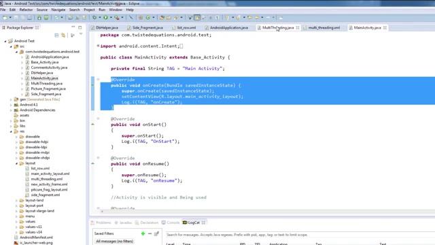Click Collapse All in Package Explorer

click(56, 35)
